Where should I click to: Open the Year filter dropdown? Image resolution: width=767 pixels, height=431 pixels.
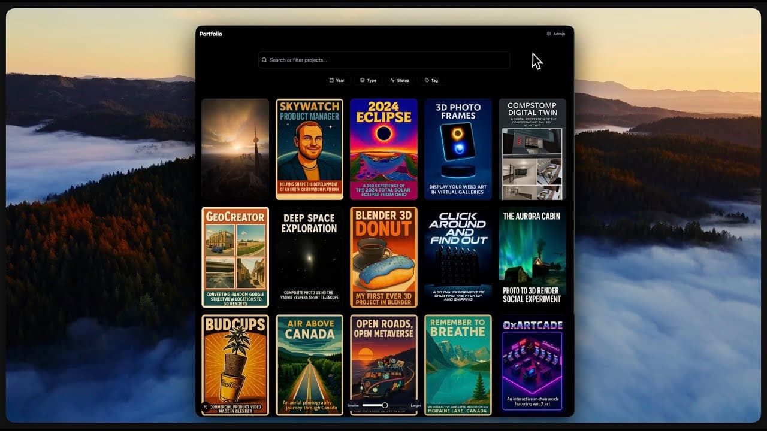pyautogui.click(x=337, y=80)
